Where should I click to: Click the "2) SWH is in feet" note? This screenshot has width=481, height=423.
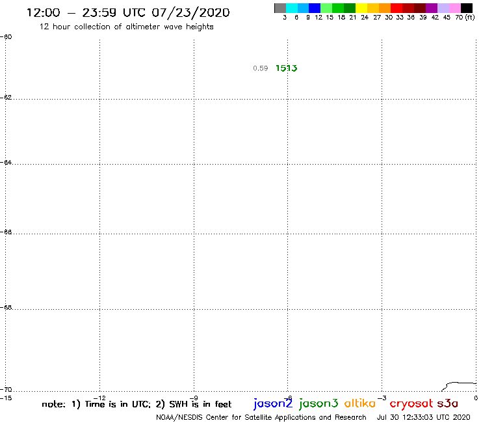(194, 404)
